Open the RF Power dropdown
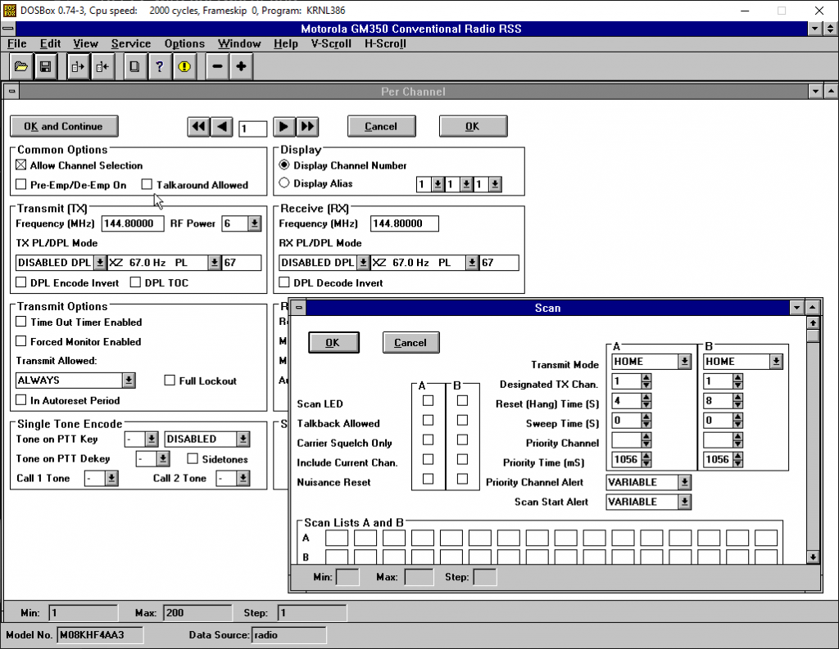839x649 pixels. point(254,223)
